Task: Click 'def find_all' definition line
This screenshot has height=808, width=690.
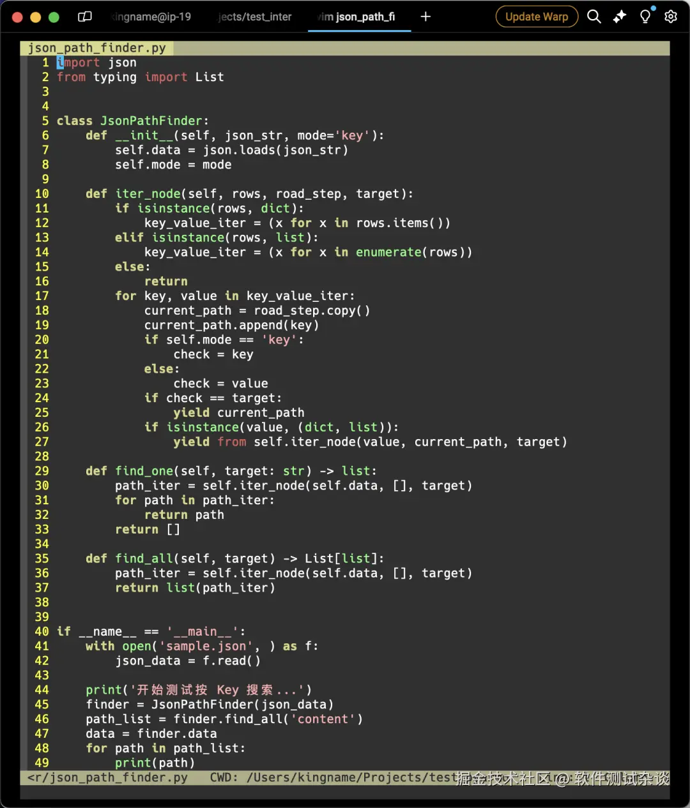Action: [x=235, y=558]
